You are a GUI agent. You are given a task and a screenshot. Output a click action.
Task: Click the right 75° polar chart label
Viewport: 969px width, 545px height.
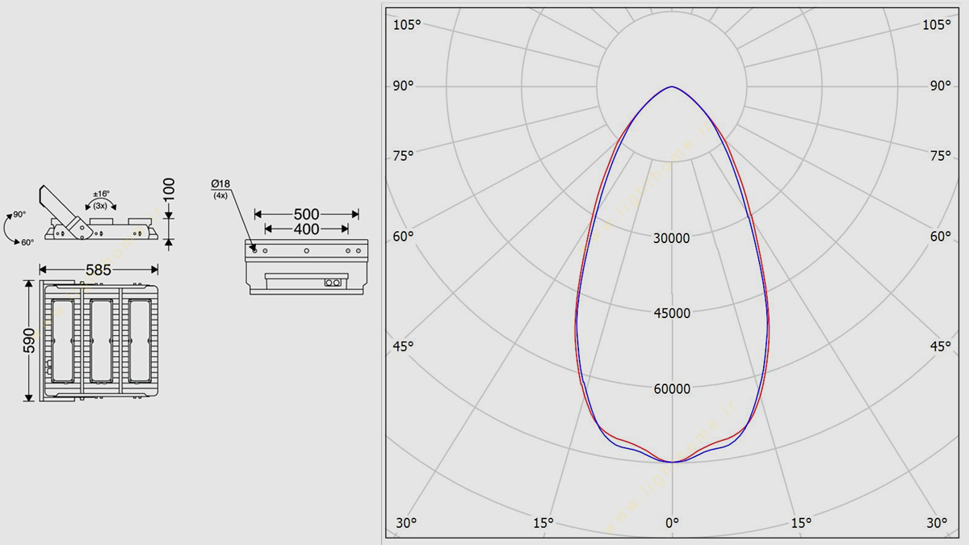click(940, 156)
